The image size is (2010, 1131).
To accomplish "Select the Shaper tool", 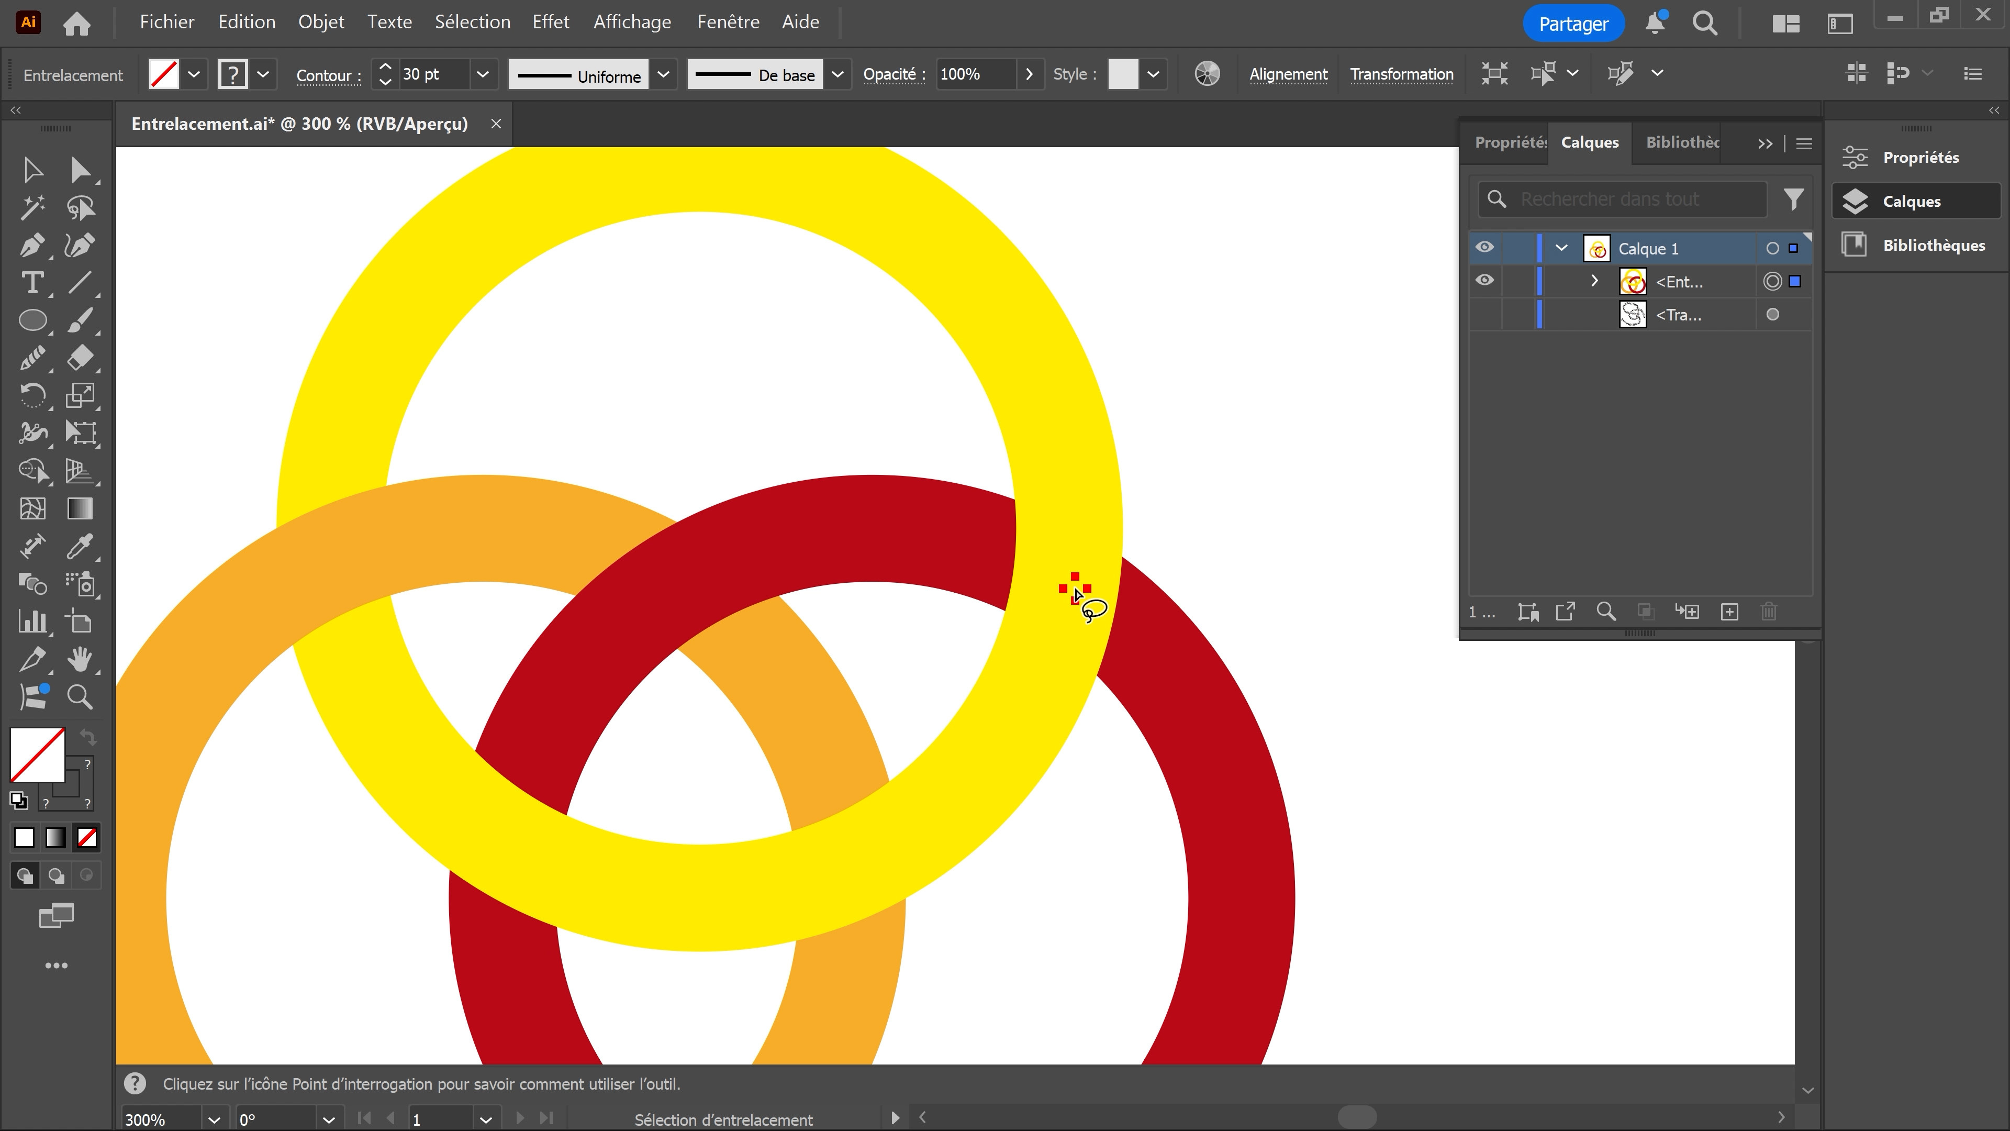I will 33,358.
